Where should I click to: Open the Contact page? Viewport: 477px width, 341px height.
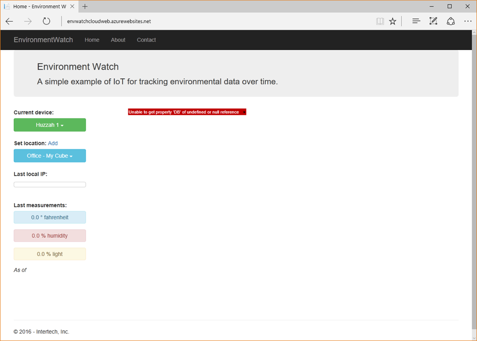[x=146, y=40]
